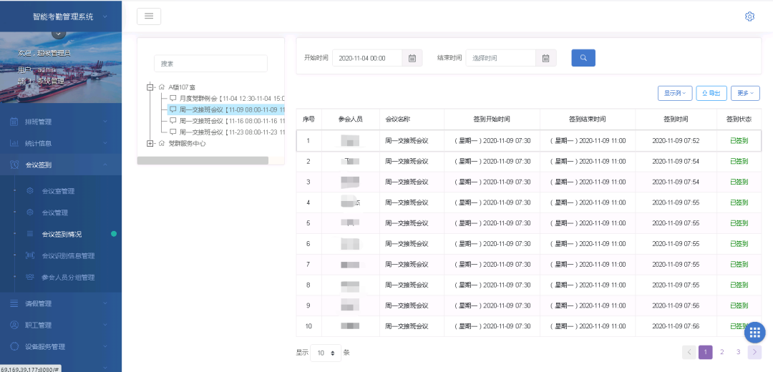Open 会议室管理 in the sidebar submenu
The width and height of the screenshot is (773, 372).
(x=58, y=191)
